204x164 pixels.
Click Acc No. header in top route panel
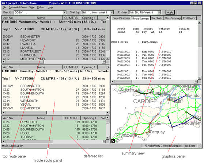coord(10,18)
